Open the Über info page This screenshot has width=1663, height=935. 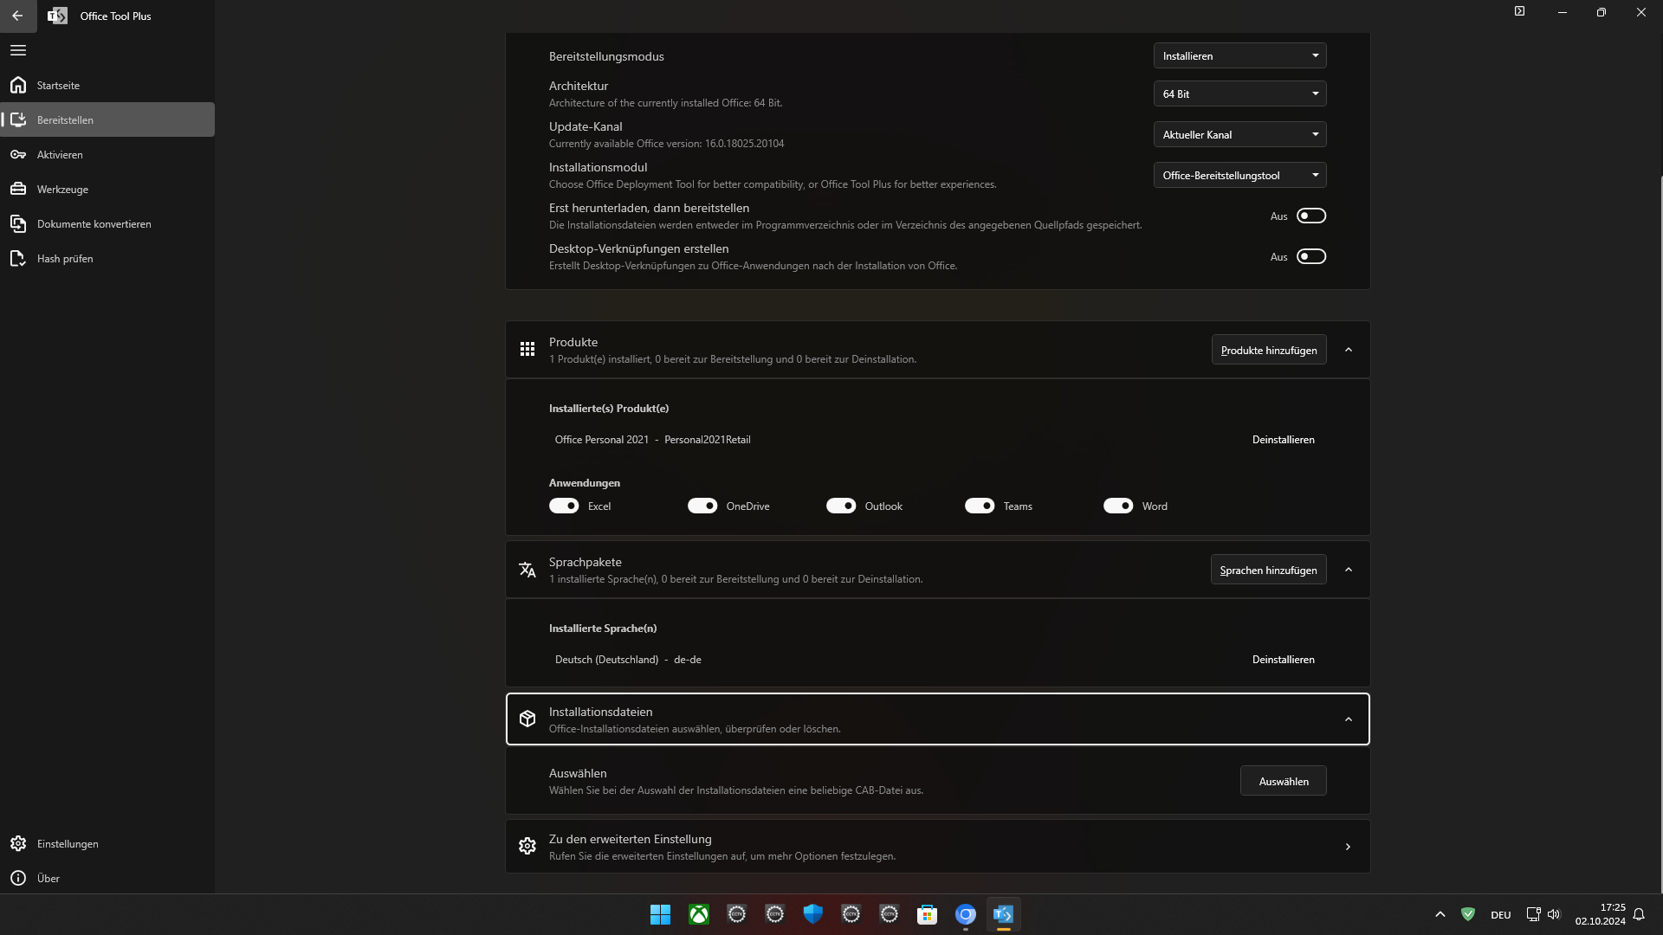(49, 878)
